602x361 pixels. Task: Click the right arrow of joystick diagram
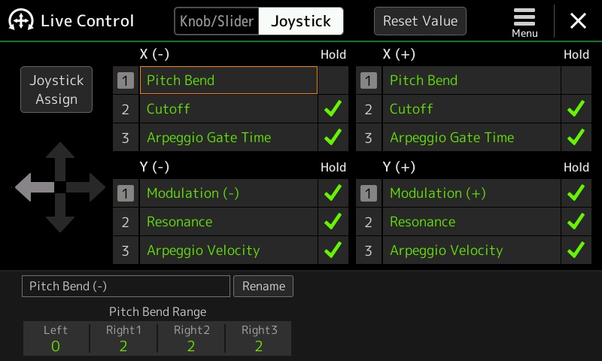[x=86, y=187]
